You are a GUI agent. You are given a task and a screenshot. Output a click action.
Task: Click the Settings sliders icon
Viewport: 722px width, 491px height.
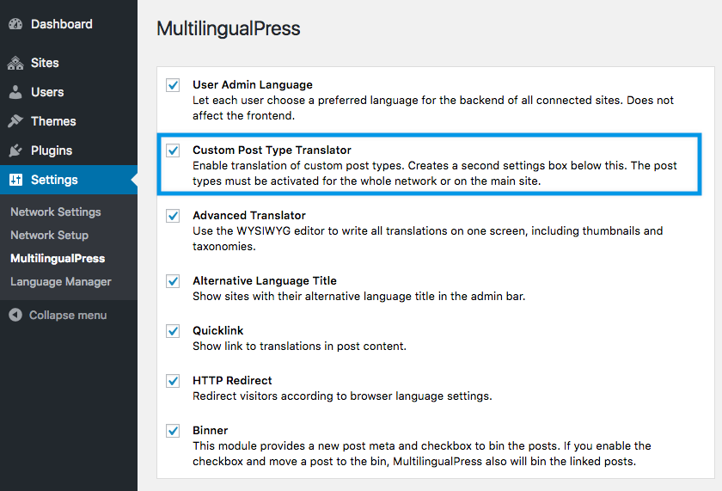(15, 180)
